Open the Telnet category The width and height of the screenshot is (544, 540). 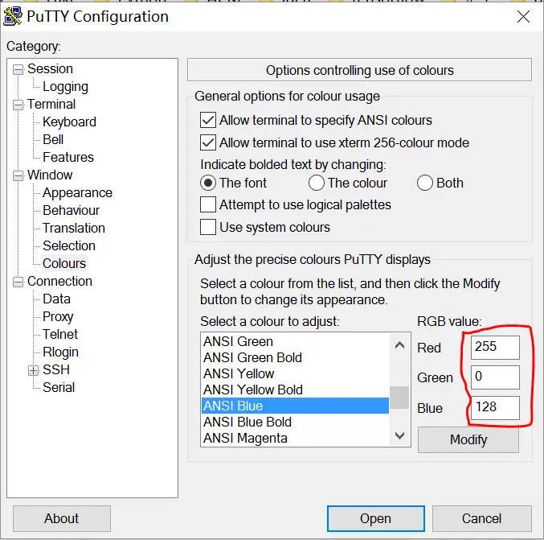point(60,335)
